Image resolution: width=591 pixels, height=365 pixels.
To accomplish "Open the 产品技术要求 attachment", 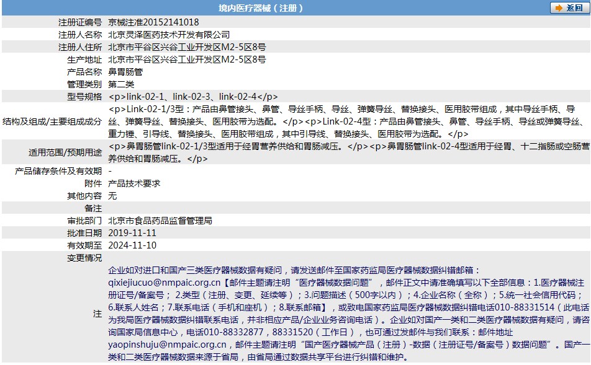I will pos(134,183).
